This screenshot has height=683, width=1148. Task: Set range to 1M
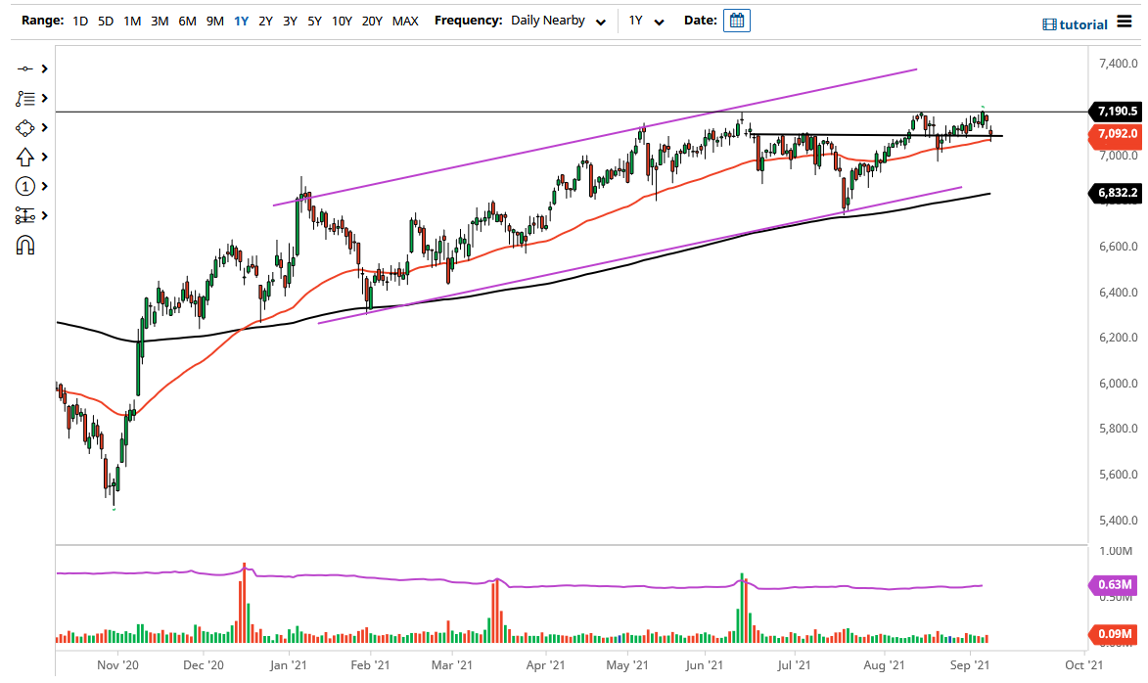pos(132,22)
